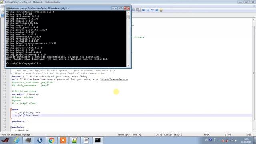Maximize the cmd.exe window
Screen dimensions: 256x144
tap(120, 8)
